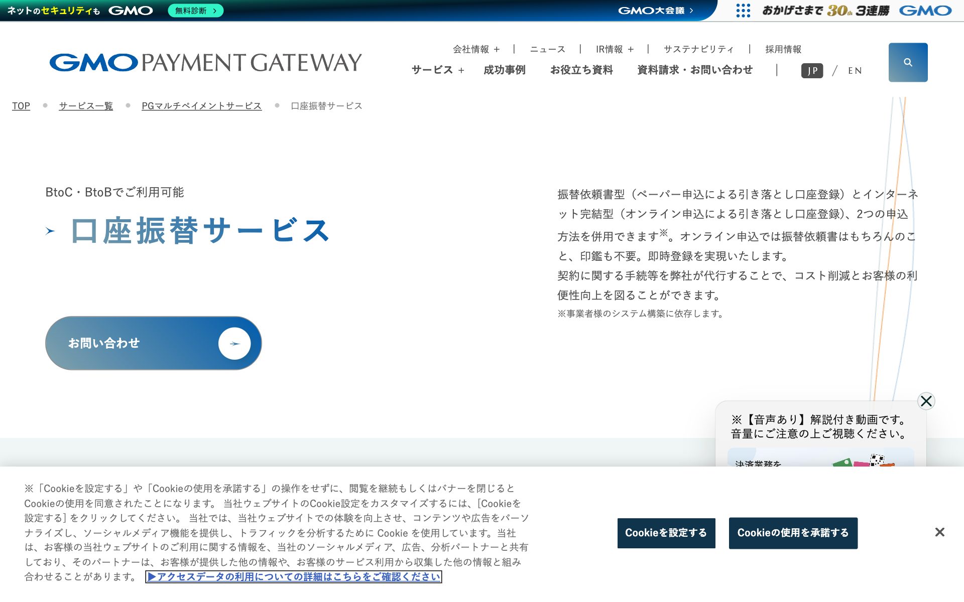Image resolution: width=964 pixels, height=602 pixels.
Task: Go to TOP breadcrumb
Action: pyautogui.click(x=21, y=106)
